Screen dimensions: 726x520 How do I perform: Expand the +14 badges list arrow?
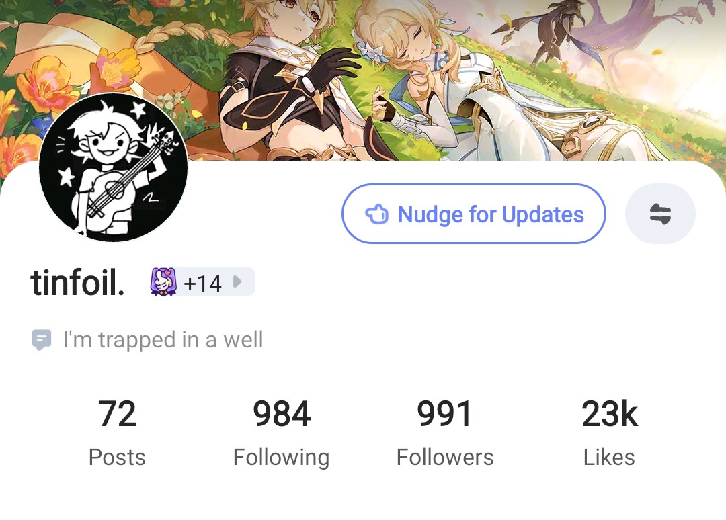click(237, 281)
